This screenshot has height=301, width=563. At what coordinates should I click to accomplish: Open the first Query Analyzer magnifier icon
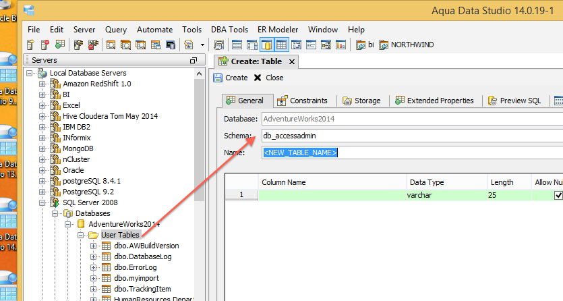coord(111,45)
